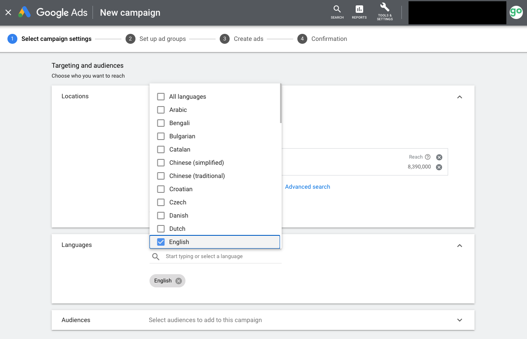Click the Languages section label
Screen dimensions: 527x339
point(77,245)
